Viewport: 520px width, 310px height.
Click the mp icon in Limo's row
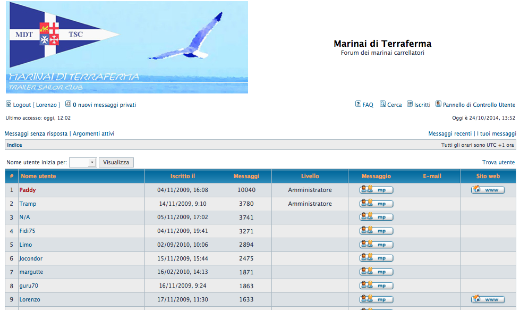point(377,244)
